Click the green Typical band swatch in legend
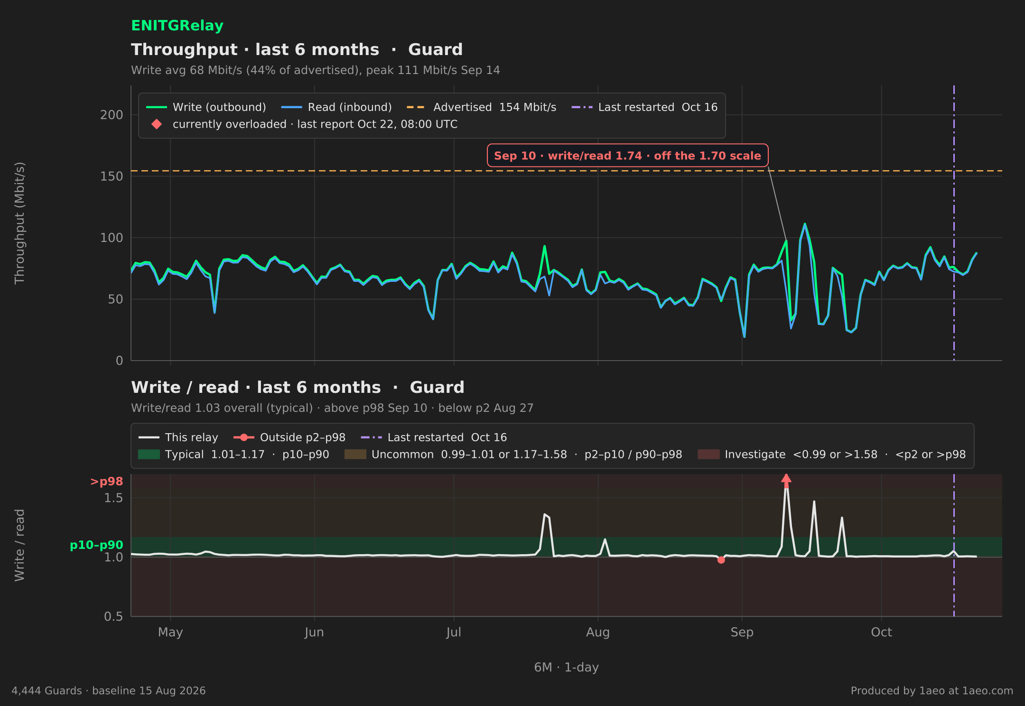The height and width of the screenshot is (706, 1025). click(x=149, y=455)
